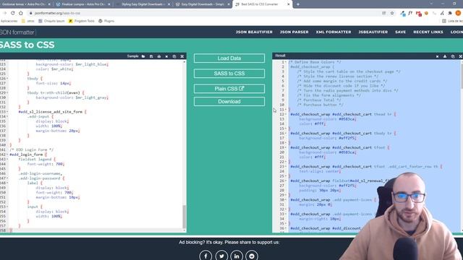This screenshot has width=463, height=260.
Task: Click the red extension icon in browser toolbar
Action: coord(418,13)
